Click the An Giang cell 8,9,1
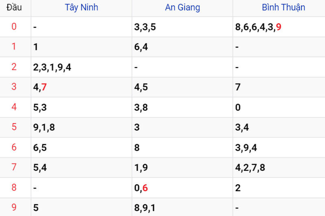325x216 pixels. [145, 208]
